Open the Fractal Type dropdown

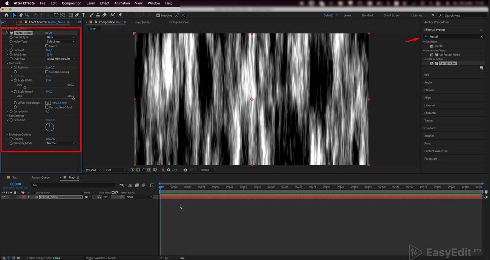point(60,37)
